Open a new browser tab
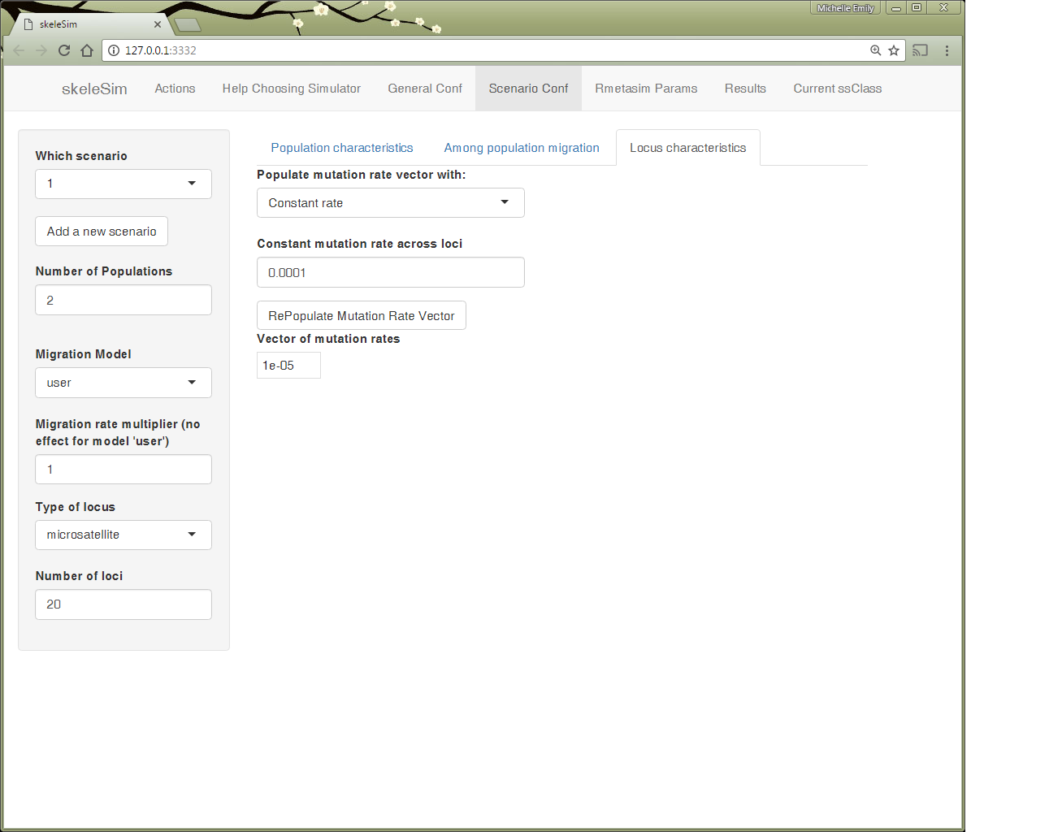The width and height of the screenshot is (1049, 832). tap(188, 24)
